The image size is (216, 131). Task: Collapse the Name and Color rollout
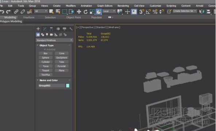(49, 80)
